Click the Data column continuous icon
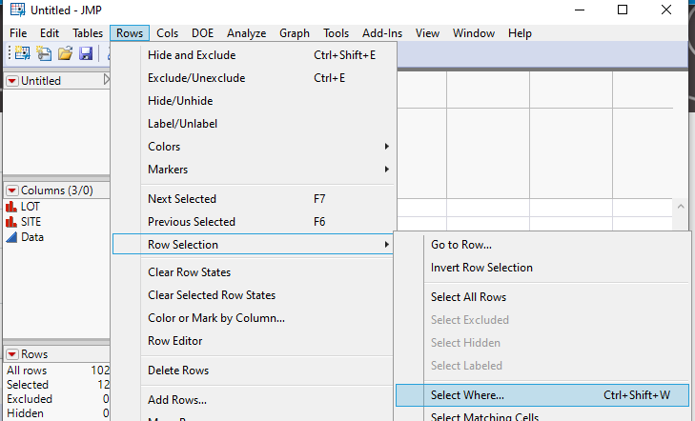The width and height of the screenshot is (695, 421). 11,237
